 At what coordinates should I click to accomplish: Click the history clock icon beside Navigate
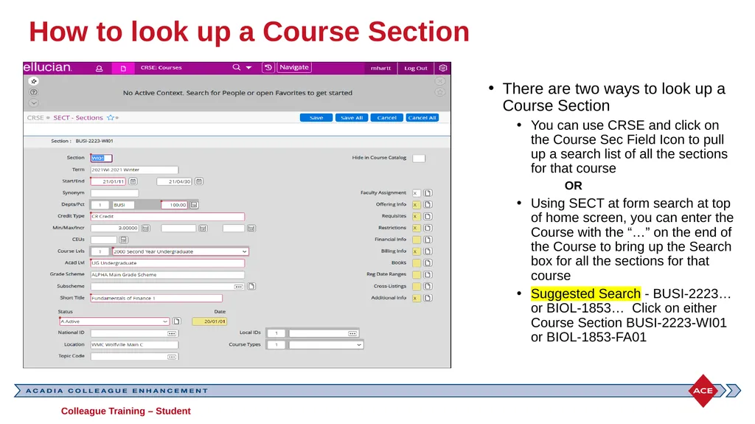268,67
